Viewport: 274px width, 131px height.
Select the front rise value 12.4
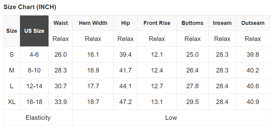[x=157, y=70]
